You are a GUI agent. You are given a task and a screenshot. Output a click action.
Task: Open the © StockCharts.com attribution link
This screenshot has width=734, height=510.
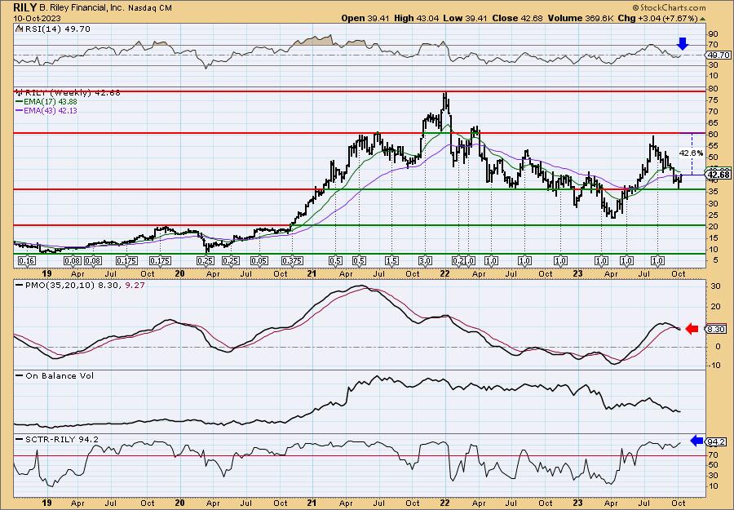coord(669,8)
